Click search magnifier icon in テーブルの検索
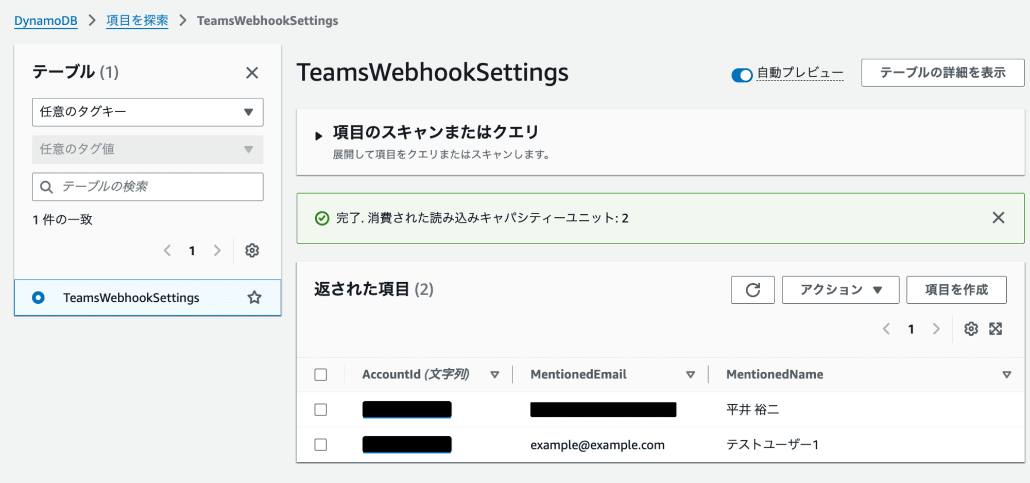 click(46, 187)
